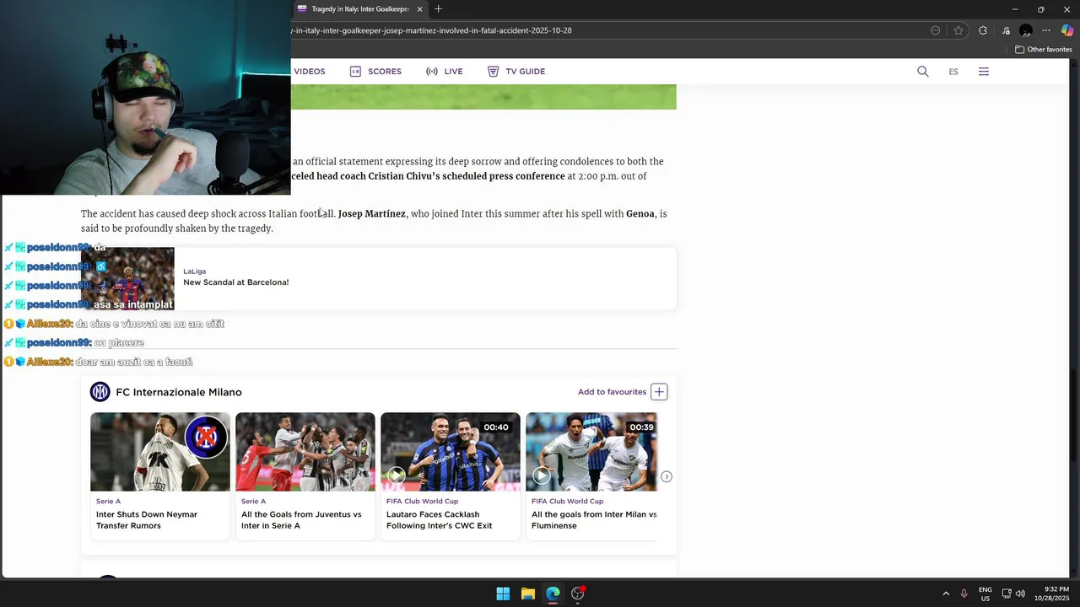Open Lautaro Faces Backlash article
The height and width of the screenshot is (607, 1080).
(x=439, y=520)
